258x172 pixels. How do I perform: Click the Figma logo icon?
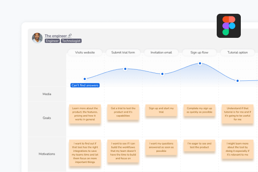(229, 26)
